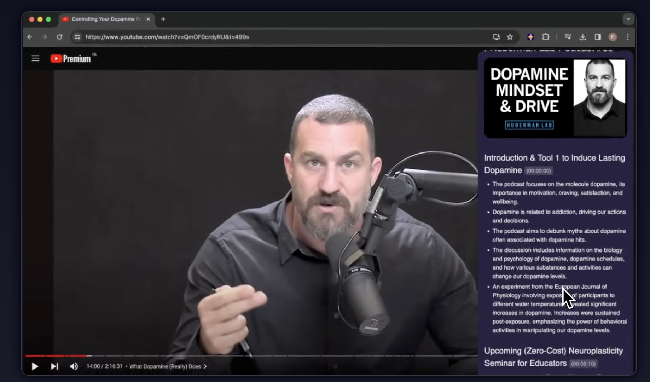This screenshot has width=650, height=382.
Task: Mute the video volume
Action: coord(74,366)
